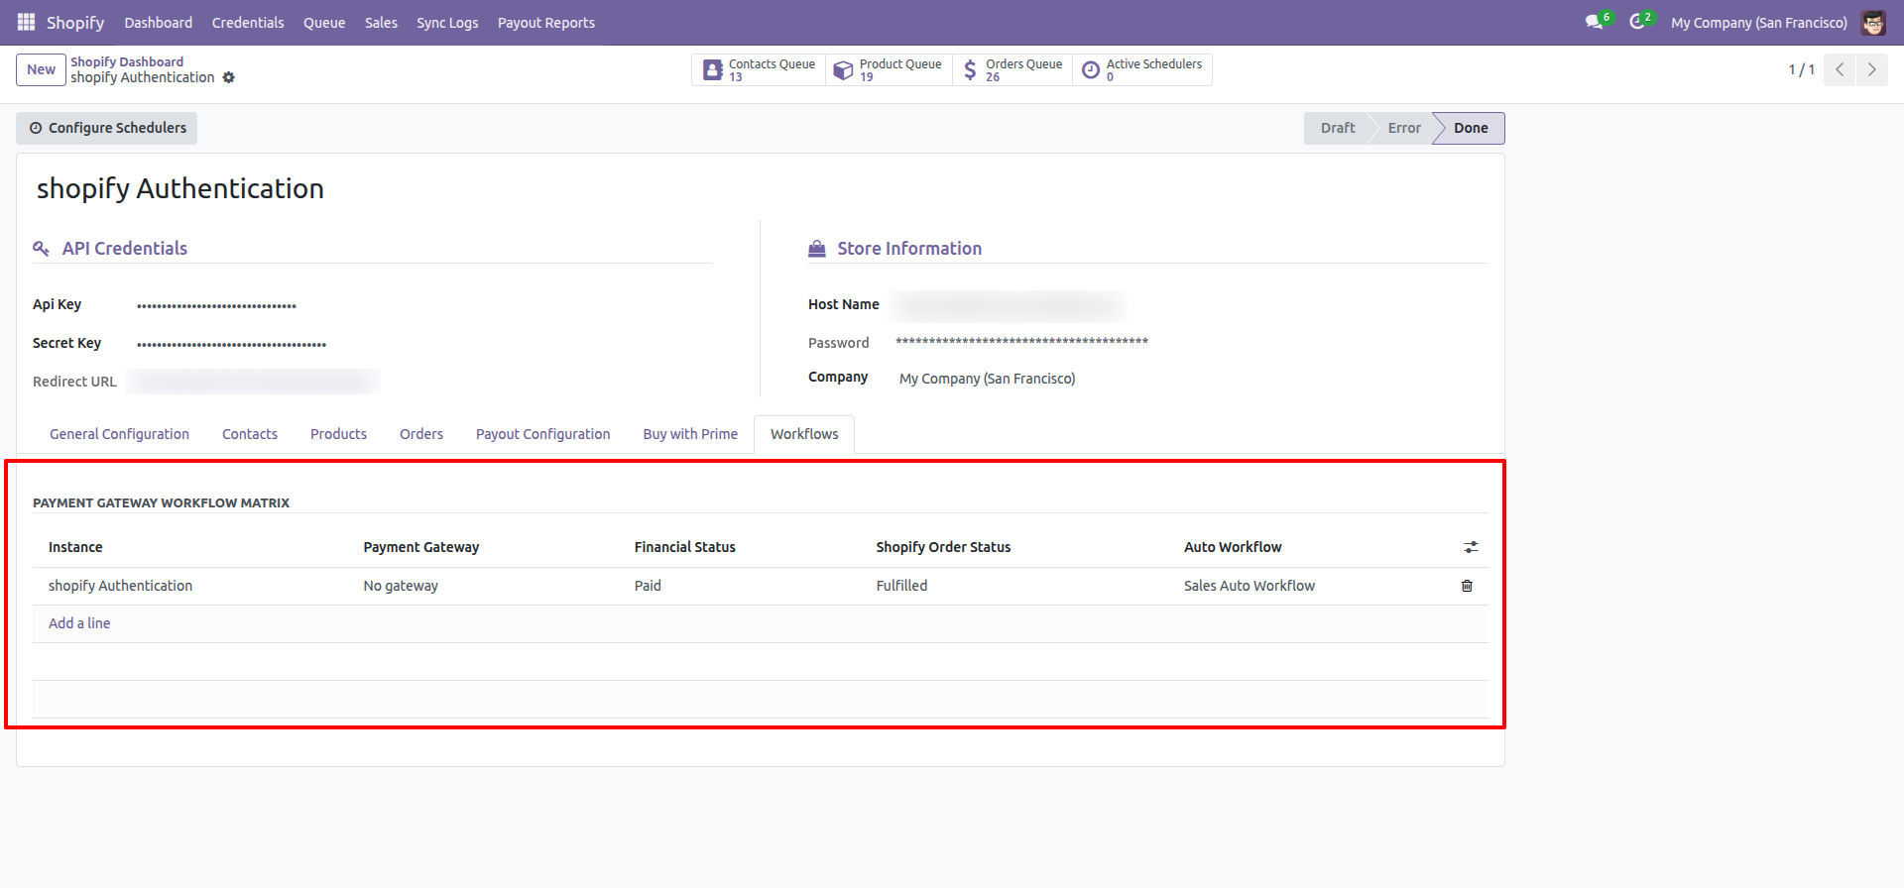The image size is (1904, 888).
Task: Go to next record arrow
Action: (x=1872, y=69)
